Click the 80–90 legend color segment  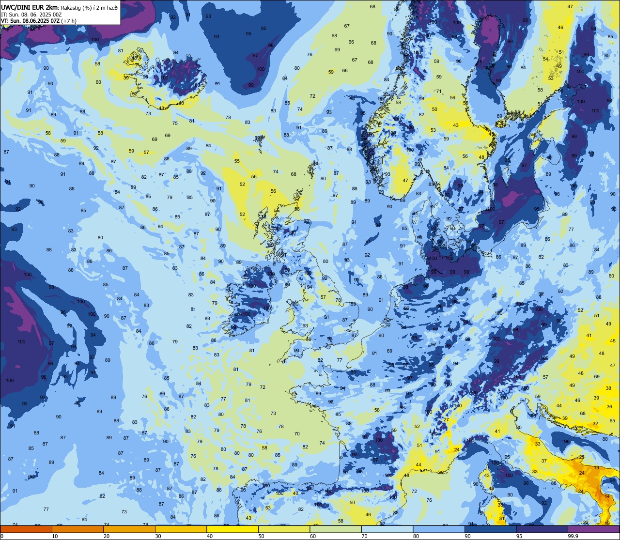click(x=439, y=529)
